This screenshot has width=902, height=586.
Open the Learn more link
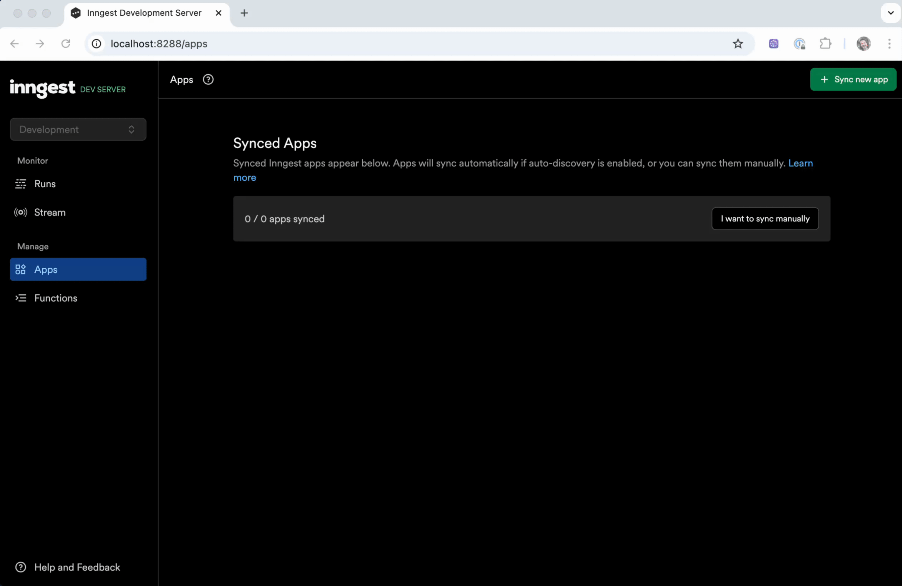[x=800, y=163]
